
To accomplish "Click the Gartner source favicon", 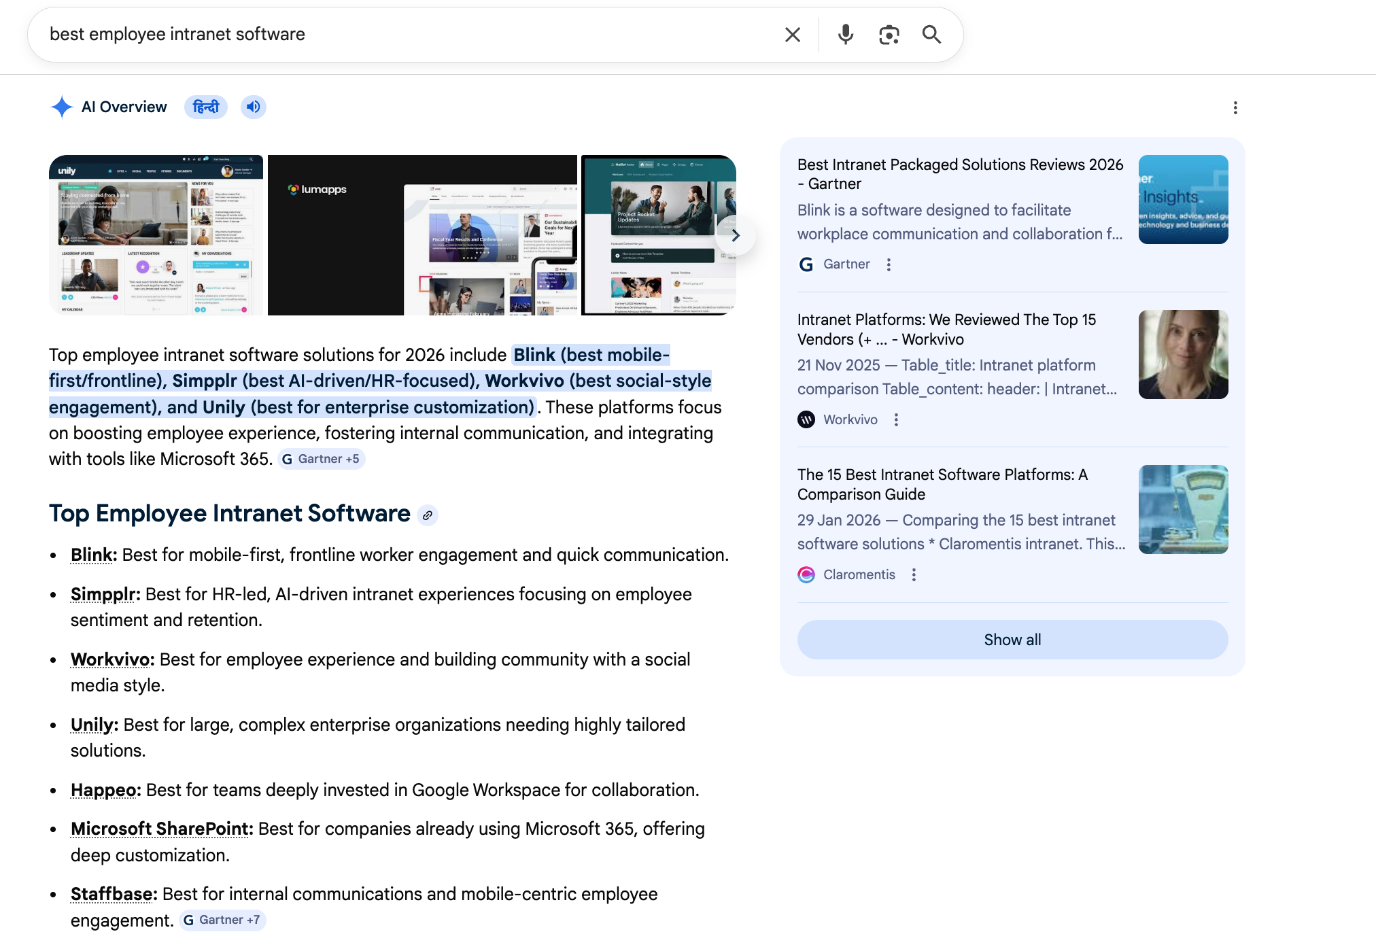I will pos(806,264).
